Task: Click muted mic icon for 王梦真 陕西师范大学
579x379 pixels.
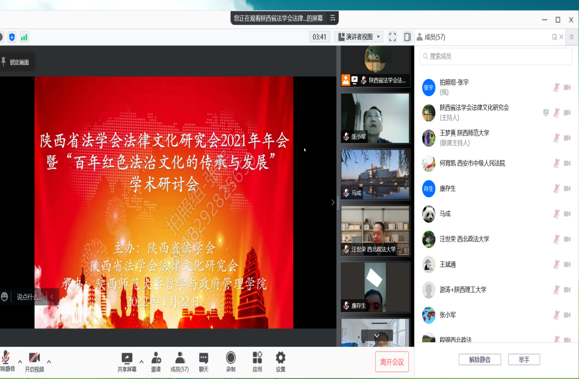Action: (x=557, y=138)
